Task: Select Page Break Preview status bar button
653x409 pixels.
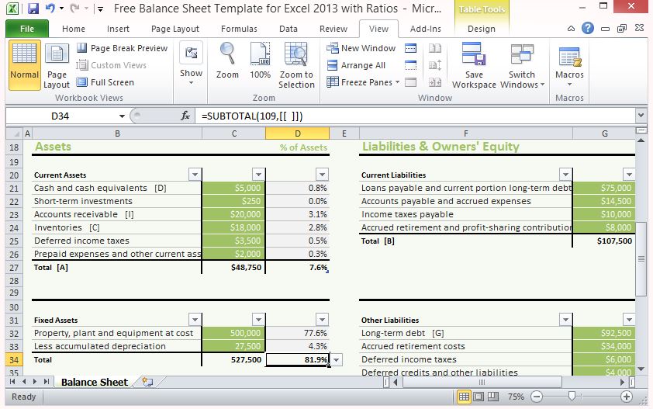Action: coord(493,397)
